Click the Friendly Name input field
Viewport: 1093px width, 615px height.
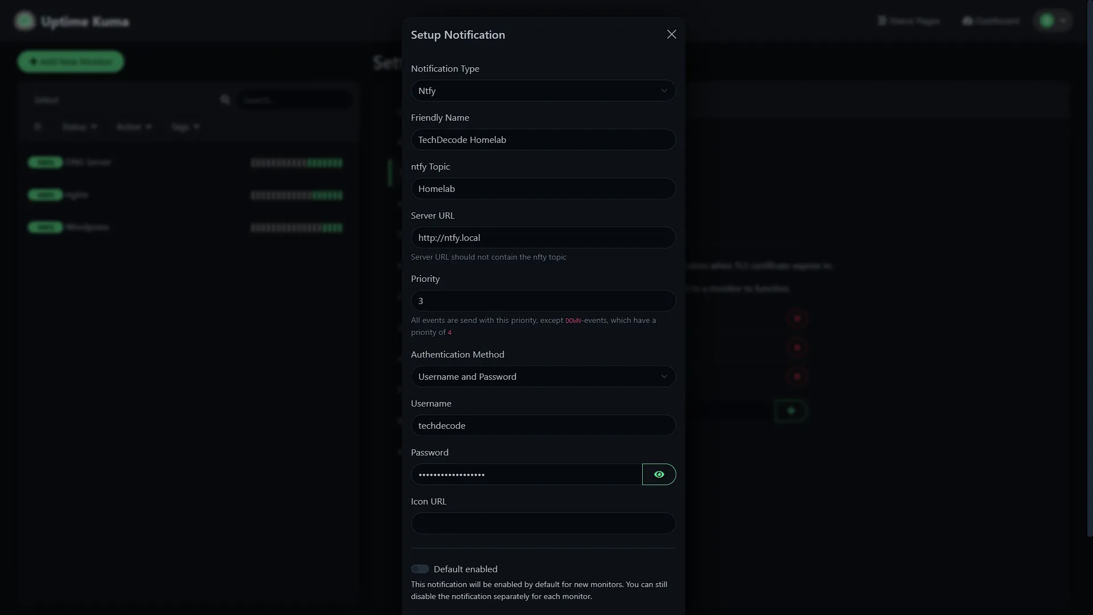pos(543,140)
